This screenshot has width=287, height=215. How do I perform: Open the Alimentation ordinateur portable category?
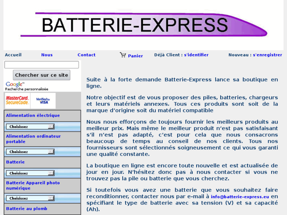33,139
